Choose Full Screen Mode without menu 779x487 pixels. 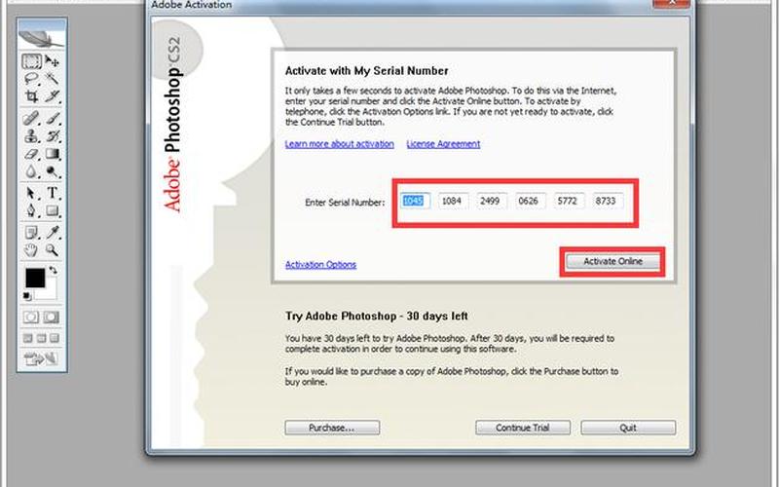click(x=55, y=338)
